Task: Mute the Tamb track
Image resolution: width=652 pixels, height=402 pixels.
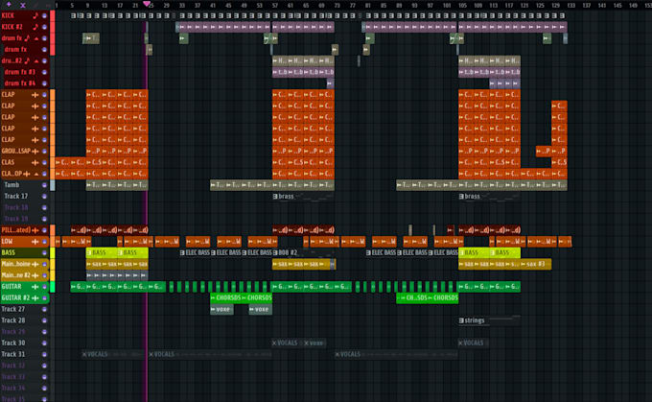Action: point(44,185)
